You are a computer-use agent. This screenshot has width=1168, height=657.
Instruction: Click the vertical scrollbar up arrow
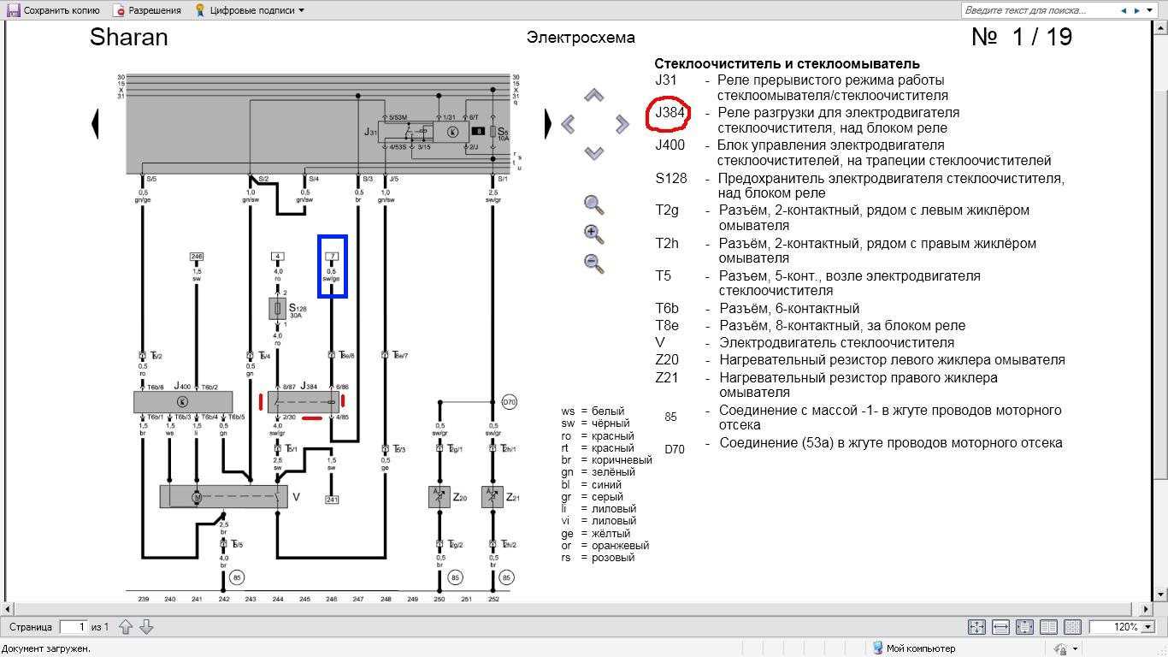tap(1161, 27)
